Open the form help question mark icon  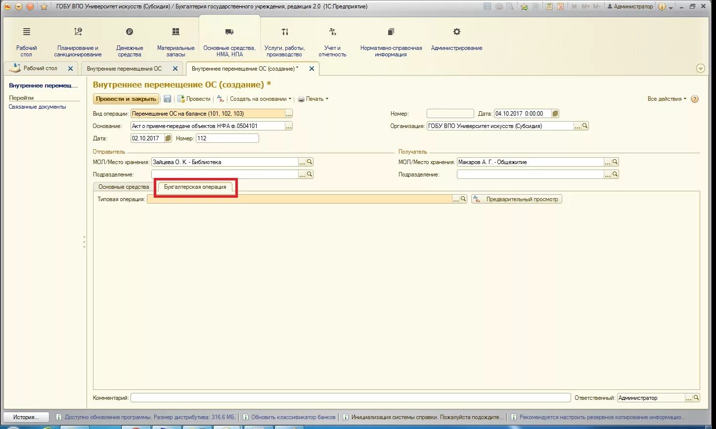tap(695, 99)
